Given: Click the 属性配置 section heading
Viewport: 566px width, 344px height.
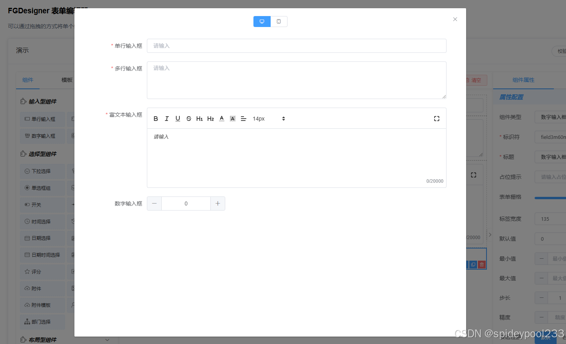Looking at the screenshot, I should point(511,97).
